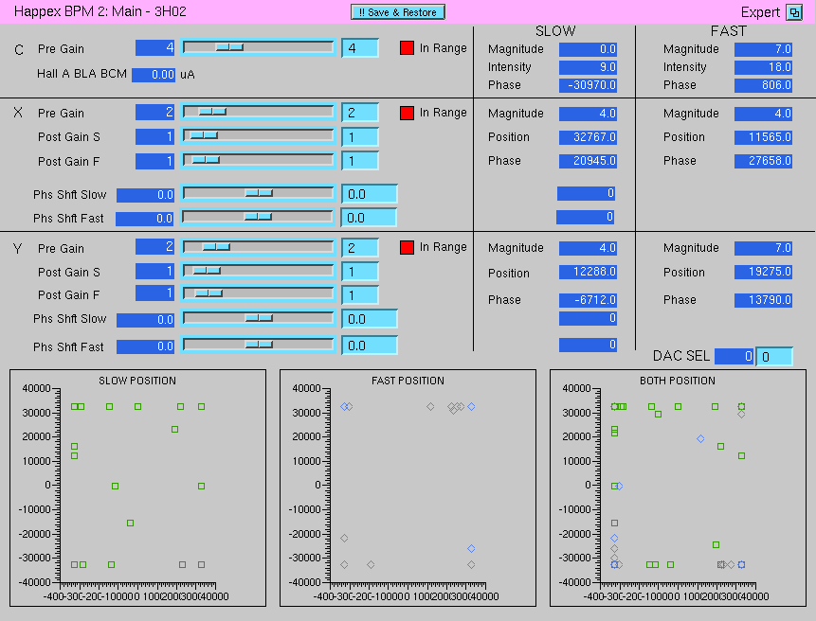Click the X Pre Gain slider
This screenshot has height=621, width=816.
pos(258,112)
